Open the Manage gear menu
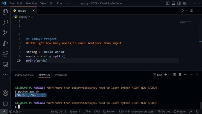 5,104
